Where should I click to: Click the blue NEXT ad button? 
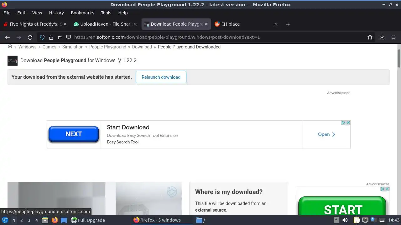[x=74, y=134]
